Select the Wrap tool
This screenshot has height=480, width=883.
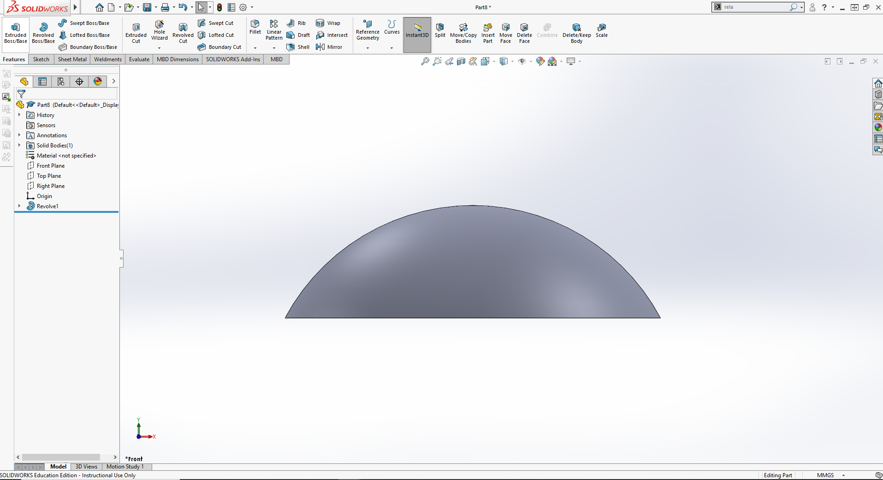[x=328, y=23]
